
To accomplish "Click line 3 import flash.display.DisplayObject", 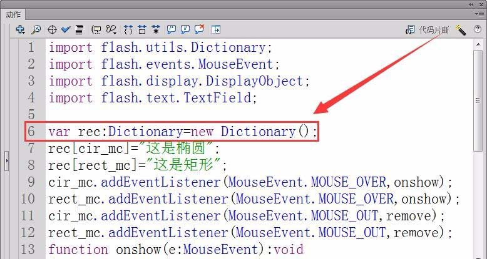I will click(x=179, y=81).
